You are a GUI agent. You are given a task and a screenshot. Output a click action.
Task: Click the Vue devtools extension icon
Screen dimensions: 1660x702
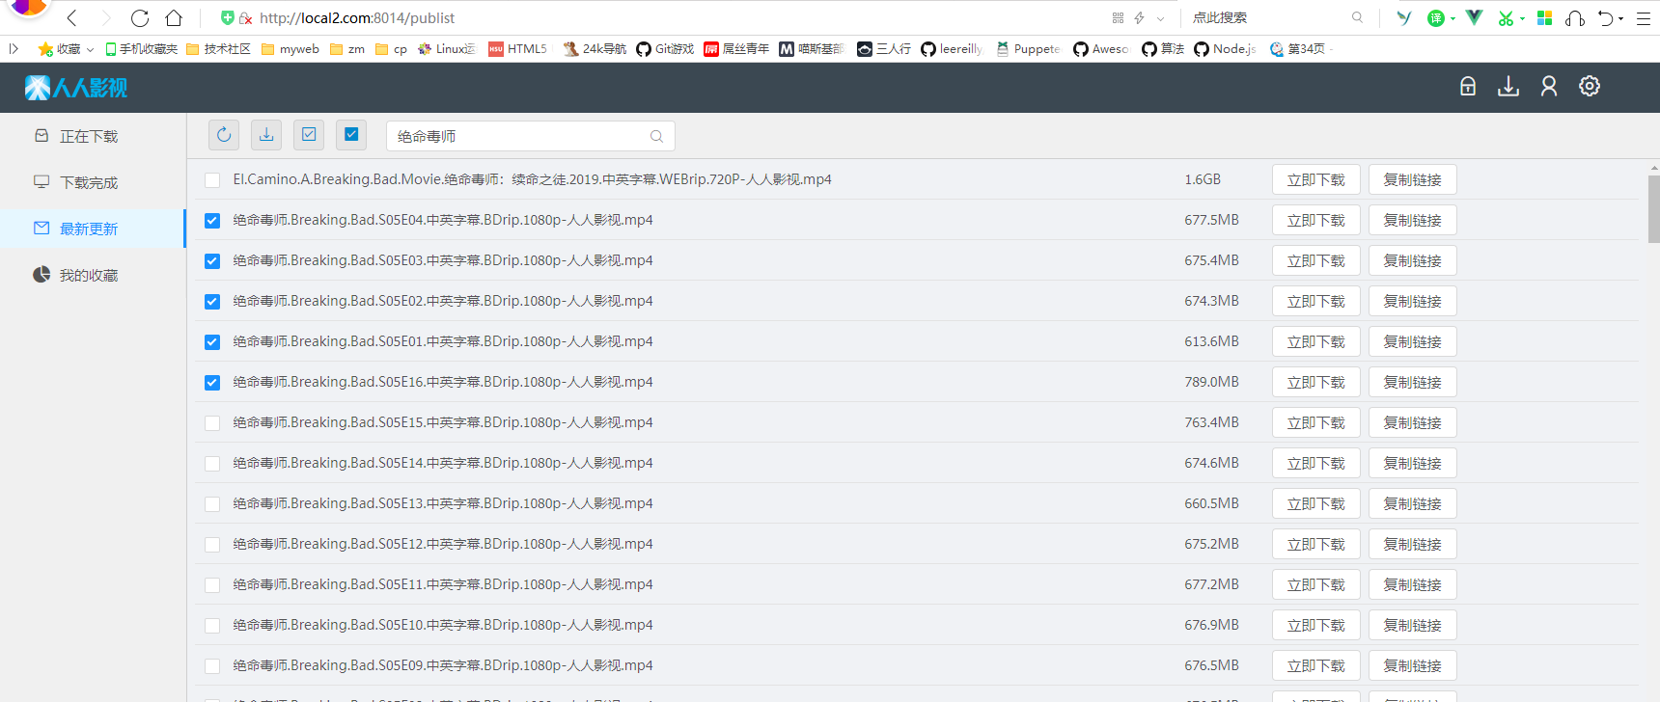[x=1474, y=17]
